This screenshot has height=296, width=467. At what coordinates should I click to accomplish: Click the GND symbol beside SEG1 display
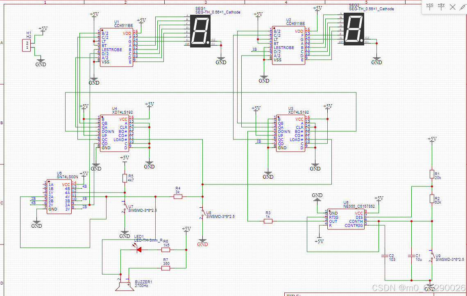[x=221, y=61]
